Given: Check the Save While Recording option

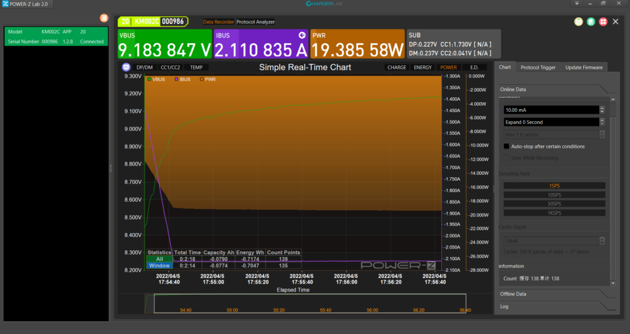Looking at the screenshot, I should click(x=506, y=158).
